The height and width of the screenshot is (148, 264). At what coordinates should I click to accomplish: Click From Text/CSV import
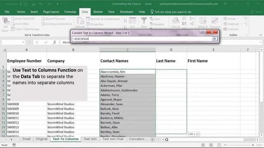click(x=23, y=18)
